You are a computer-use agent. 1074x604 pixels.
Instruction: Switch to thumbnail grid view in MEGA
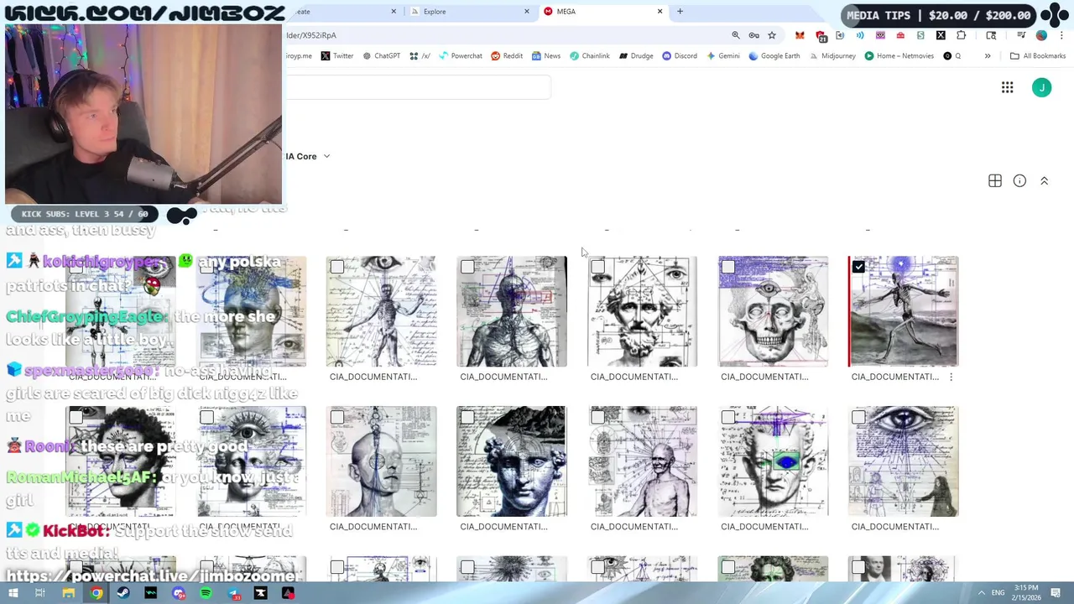tap(995, 181)
